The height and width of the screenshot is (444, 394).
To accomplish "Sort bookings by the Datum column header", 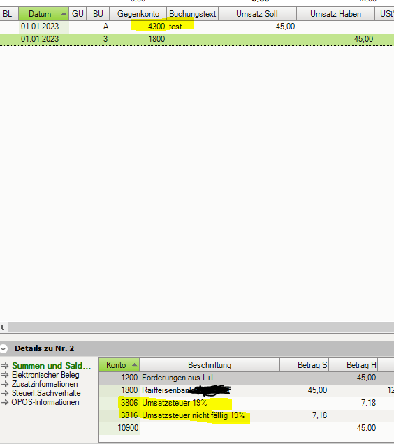I will pyautogui.click(x=43, y=14).
